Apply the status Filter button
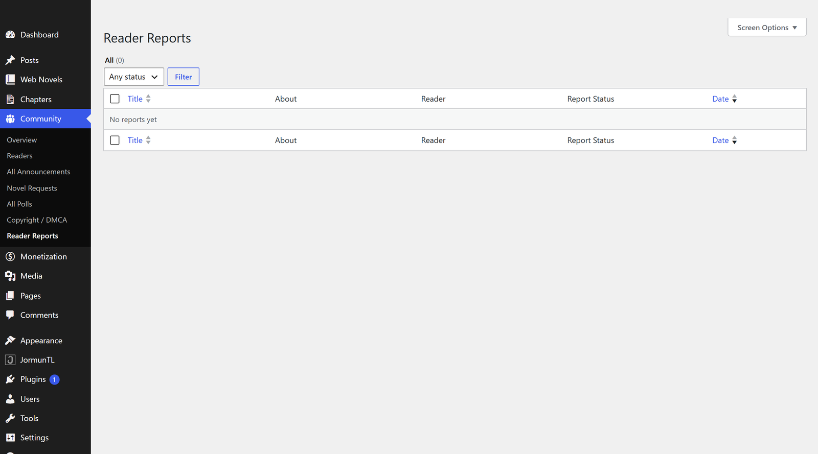The height and width of the screenshot is (454, 818). point(184,77)
